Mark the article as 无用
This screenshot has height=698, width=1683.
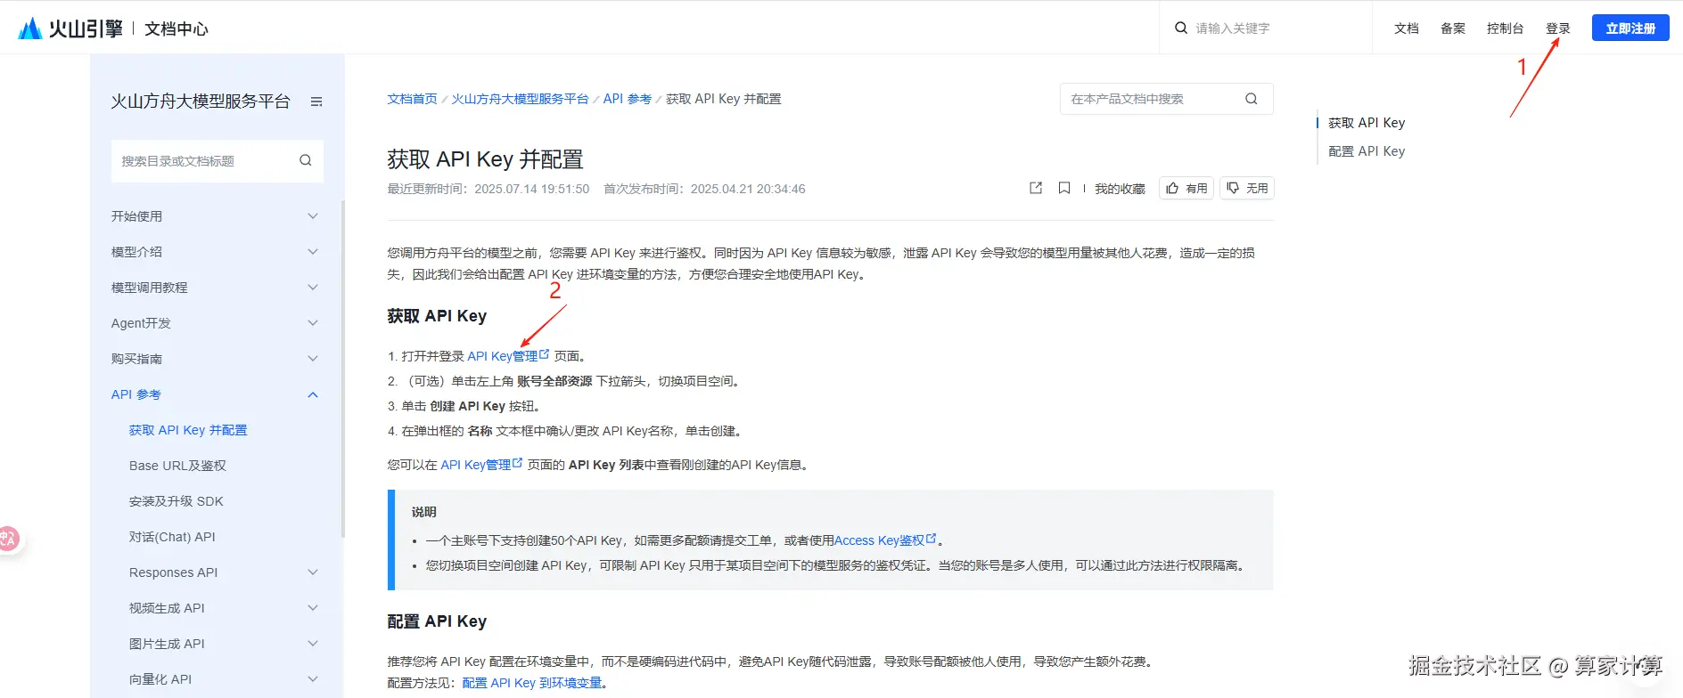coord(1247,188)
